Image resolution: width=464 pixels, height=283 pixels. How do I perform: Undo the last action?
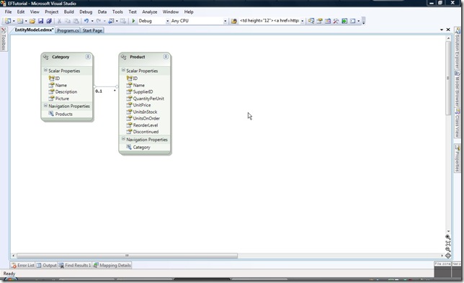(x=86, y=21)
